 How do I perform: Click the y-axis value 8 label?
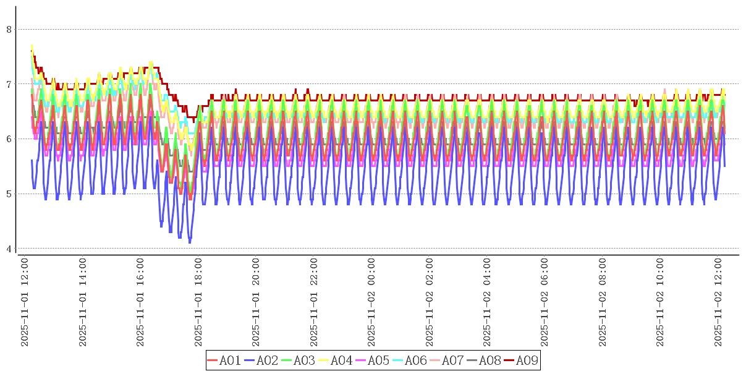tap(9, 29)
